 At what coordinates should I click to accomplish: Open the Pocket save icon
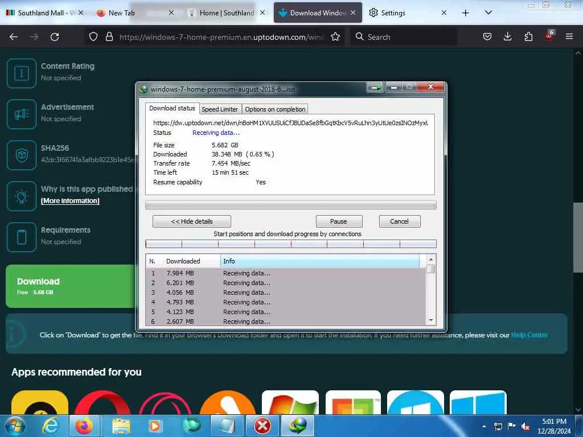487,36
